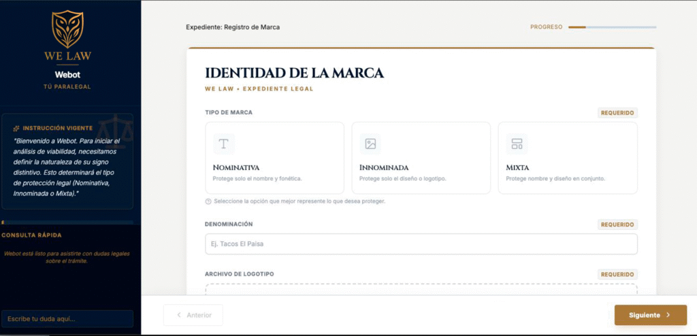This screenshot has width=697, height=336.
Task: Click the sparkle icon beside Instrucción Vigente
Action: (16, 128)
